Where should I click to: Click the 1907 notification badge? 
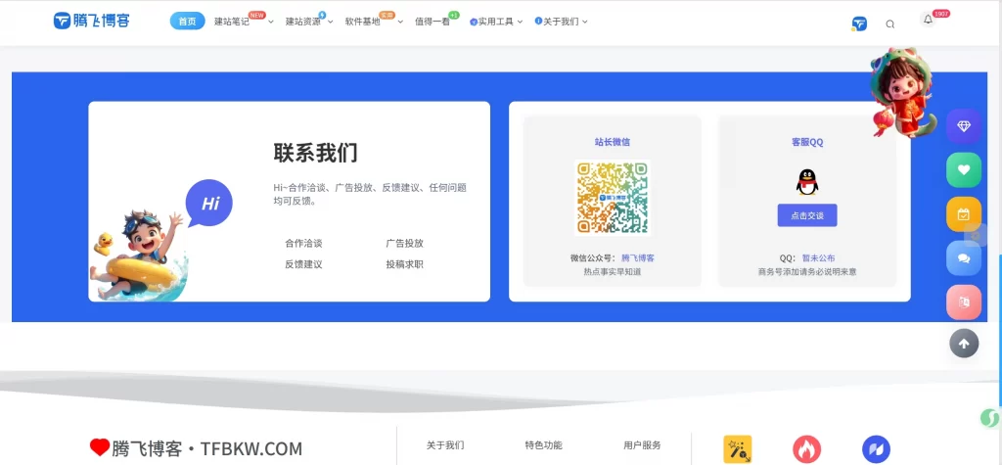pos(941,14)
